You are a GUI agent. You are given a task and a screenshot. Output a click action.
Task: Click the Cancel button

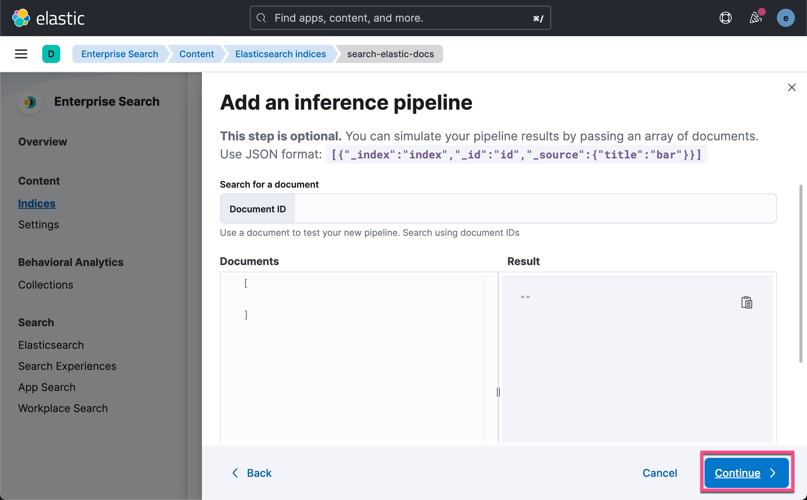659,473
